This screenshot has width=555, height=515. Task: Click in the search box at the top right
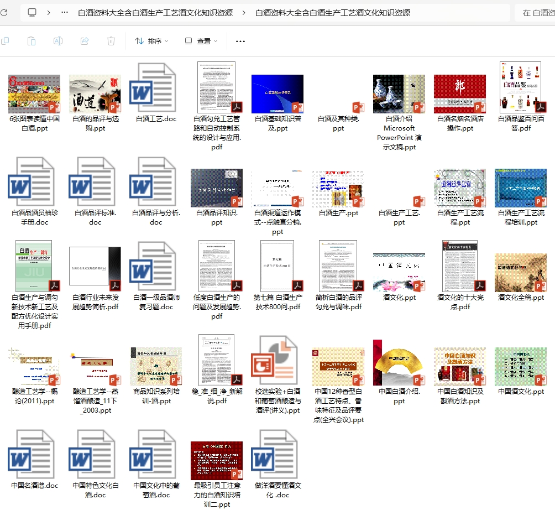(536, 12)
